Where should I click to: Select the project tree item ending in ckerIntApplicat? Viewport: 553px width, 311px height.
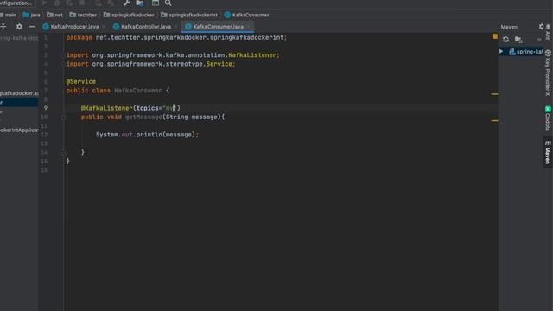[19, 130]
